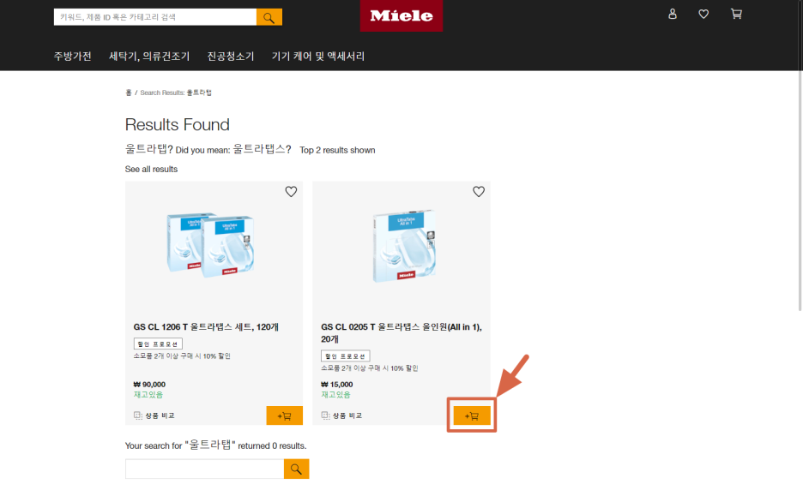Click the Miele logo

(x=401, y=16)
